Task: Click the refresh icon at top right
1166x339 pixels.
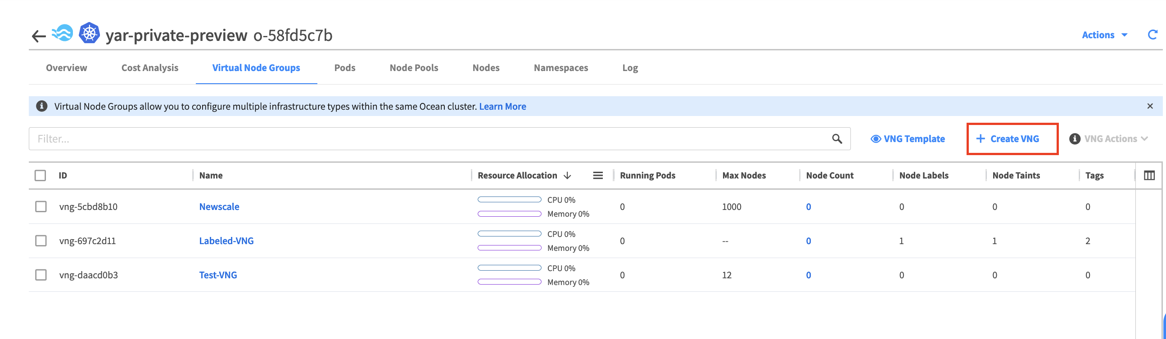Action: (1152, 35)
